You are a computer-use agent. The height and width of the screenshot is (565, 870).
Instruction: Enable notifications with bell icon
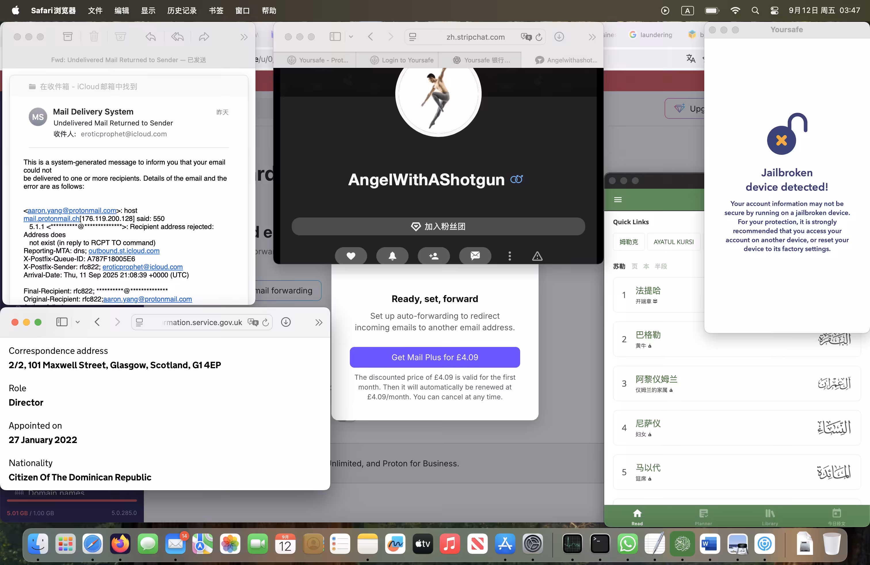pos(392,255)
